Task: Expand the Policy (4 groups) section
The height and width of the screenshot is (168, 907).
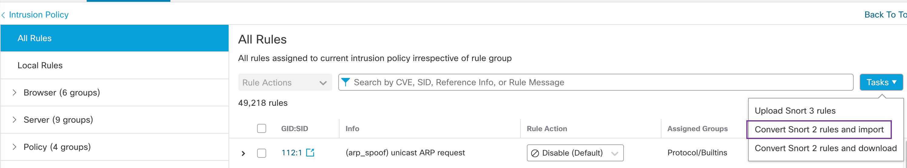Action: click(15, 147)
